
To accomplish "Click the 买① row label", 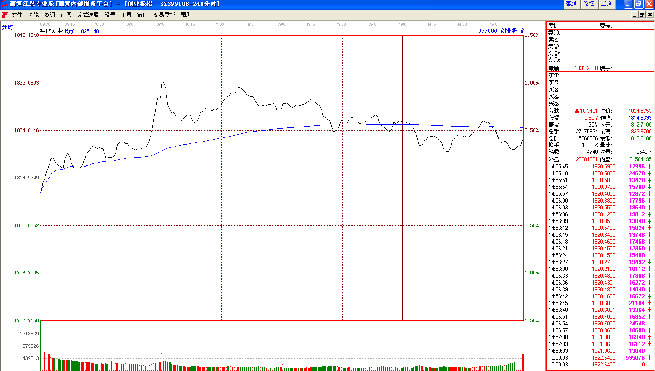I will (x=554, y=76).
